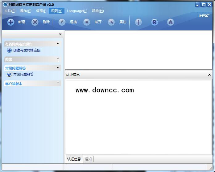Screen dimensions: 215x172
Task: Click the 新建 toolbar label
Action: click(22, 22)
